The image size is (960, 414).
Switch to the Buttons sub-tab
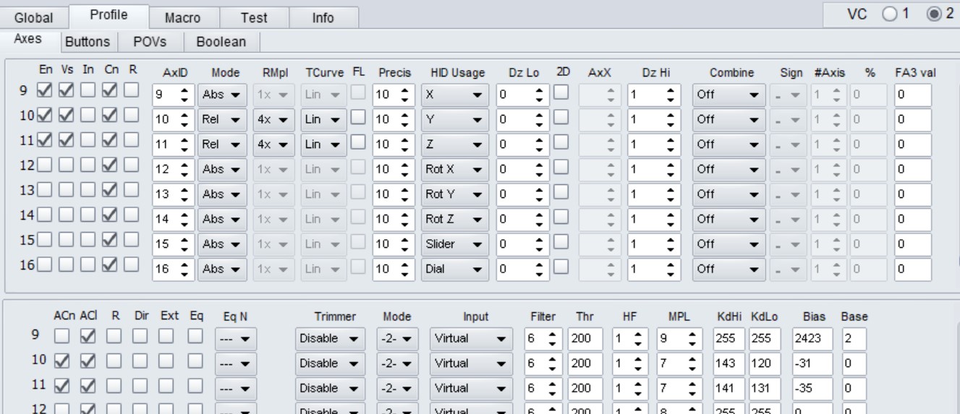point(88,42)
